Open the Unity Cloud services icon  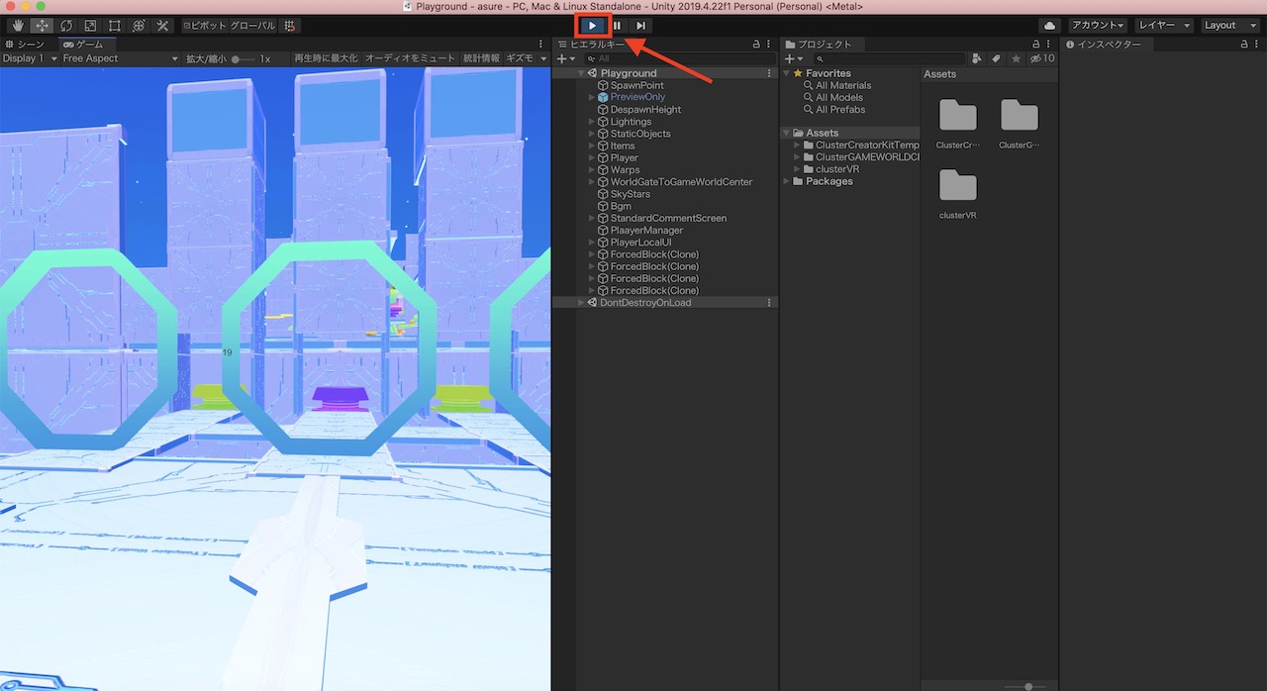(1048, 25)
